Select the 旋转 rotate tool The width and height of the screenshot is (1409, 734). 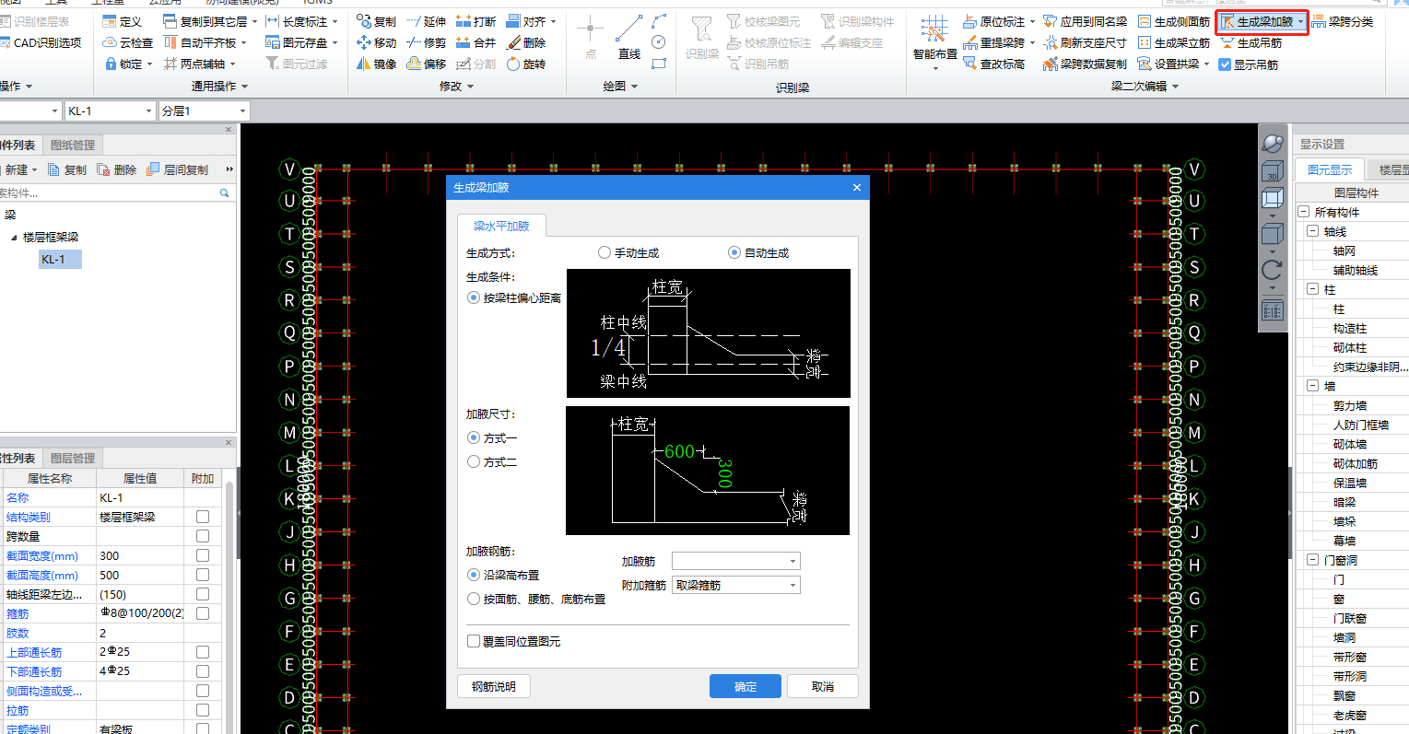coord(526,64)
